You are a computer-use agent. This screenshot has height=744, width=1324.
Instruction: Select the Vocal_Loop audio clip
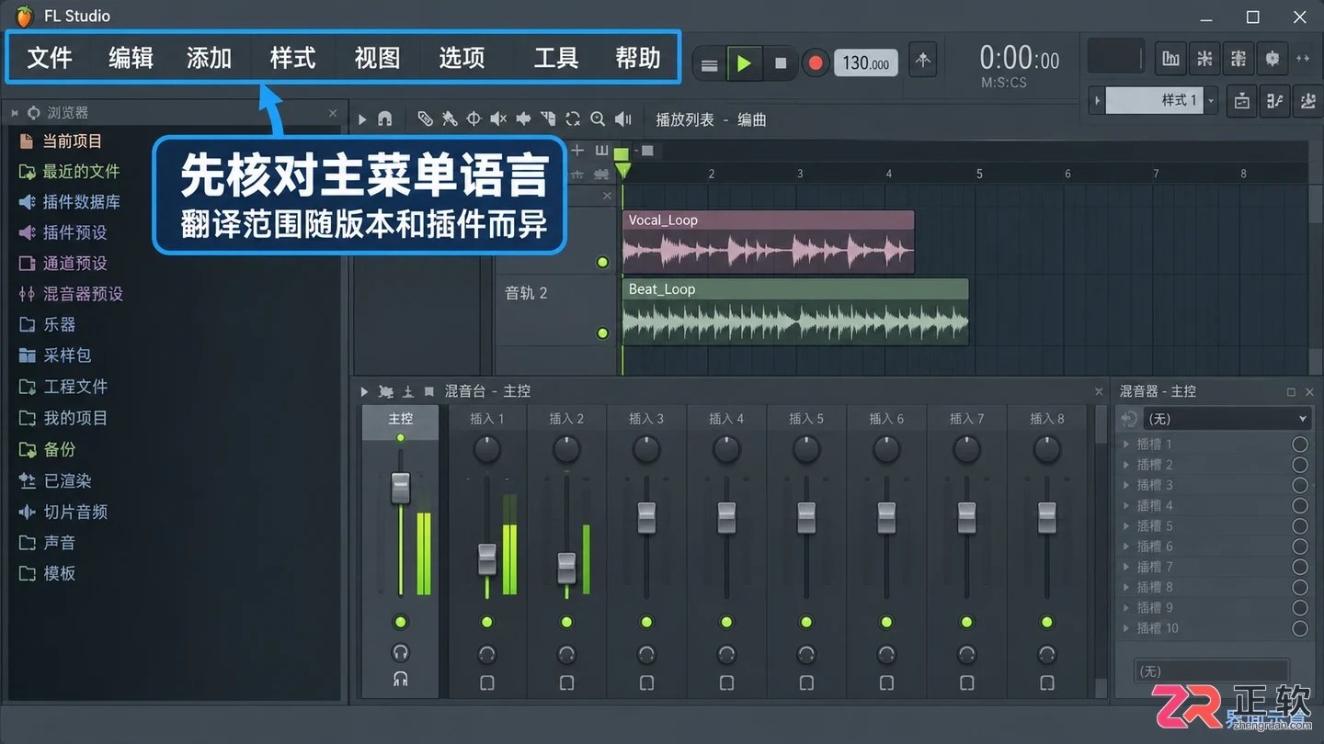click(768, 242)
